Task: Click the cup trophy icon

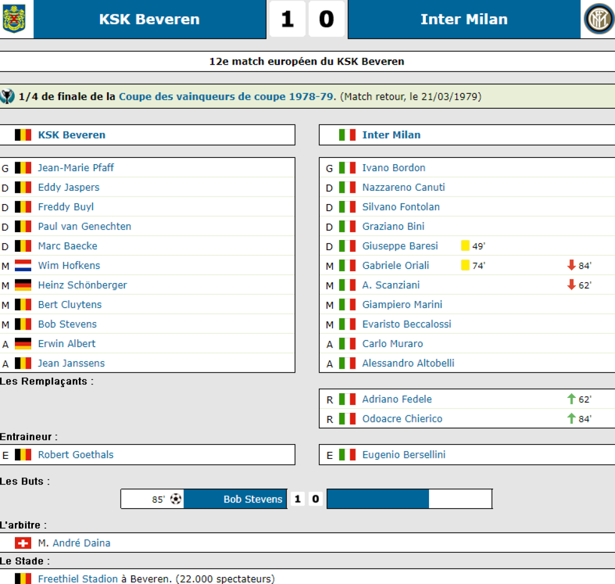Action: point(7,96)
